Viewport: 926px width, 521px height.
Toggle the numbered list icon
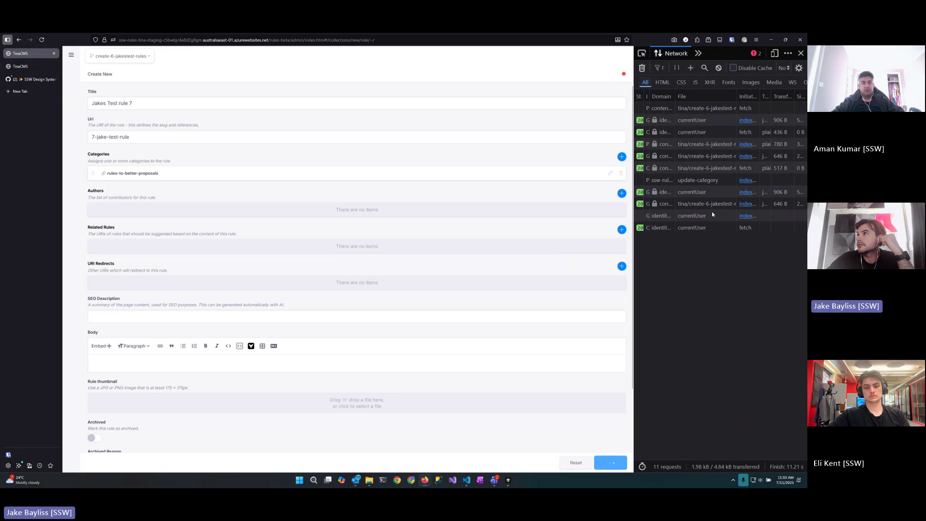point(194,346)
